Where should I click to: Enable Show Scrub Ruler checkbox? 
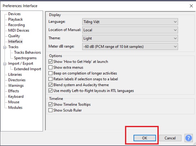point(50,110)
